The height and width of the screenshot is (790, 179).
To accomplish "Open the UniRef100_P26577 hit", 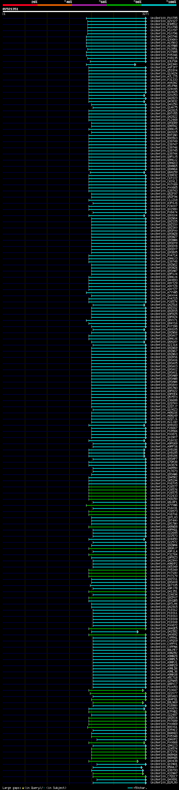I will (x=164, y=487).
